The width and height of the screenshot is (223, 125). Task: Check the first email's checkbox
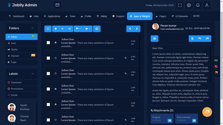coord(48,43)
